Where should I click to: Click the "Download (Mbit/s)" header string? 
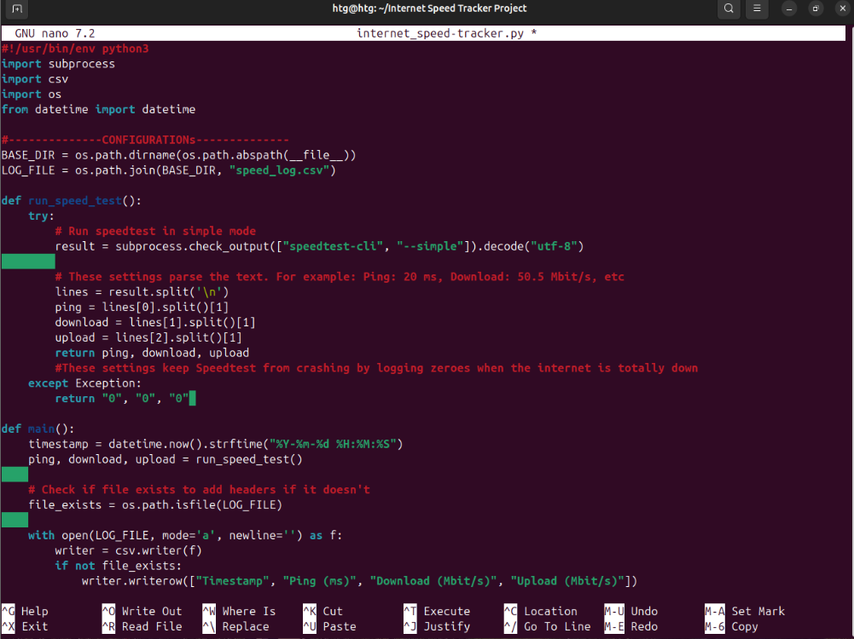pyautogui.click(x=433, y=581)
